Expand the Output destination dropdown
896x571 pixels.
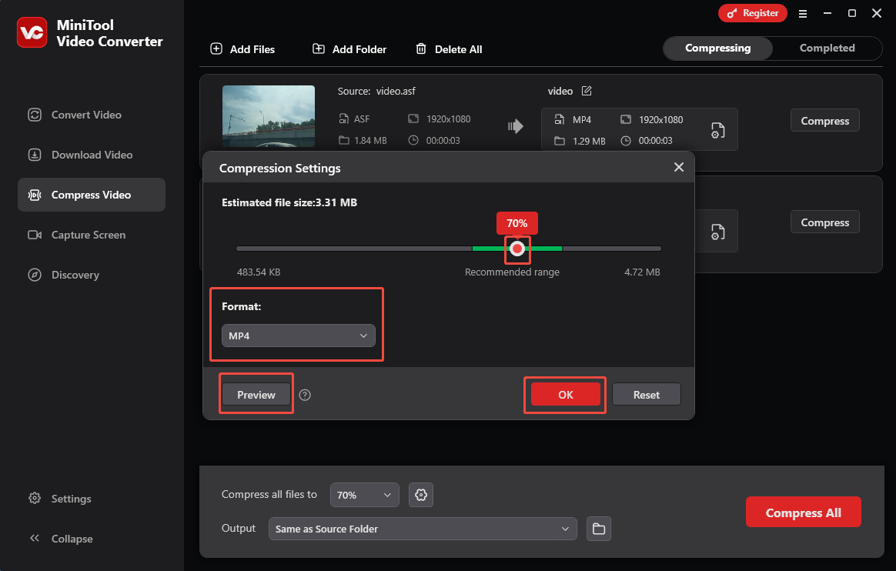[x=422, y=529]
